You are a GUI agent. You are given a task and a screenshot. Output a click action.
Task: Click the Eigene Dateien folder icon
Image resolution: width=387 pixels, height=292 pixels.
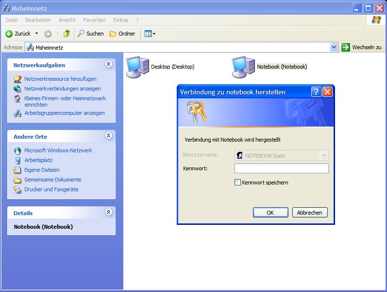point(17,170)
